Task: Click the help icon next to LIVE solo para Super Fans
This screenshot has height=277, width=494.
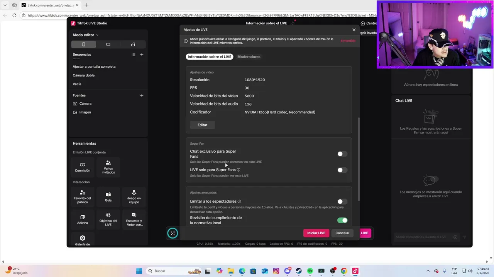Action: [x=239, y=170]
